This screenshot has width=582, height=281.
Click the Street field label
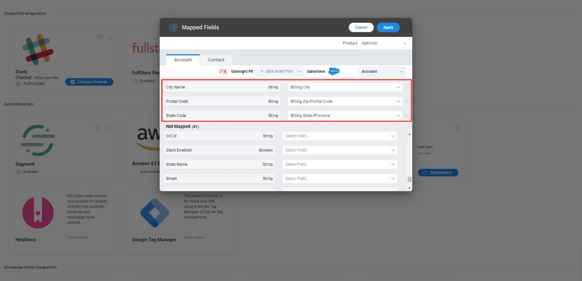pyautogui.click(x=171, y=179)
